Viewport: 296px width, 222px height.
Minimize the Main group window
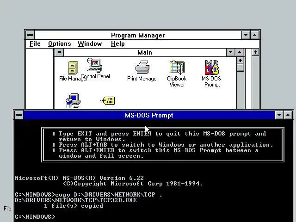[x=230, y=52]
